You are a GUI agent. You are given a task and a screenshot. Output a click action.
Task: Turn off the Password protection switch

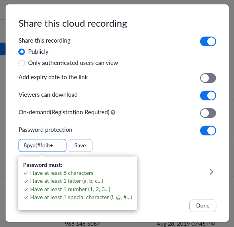point(208,131)
